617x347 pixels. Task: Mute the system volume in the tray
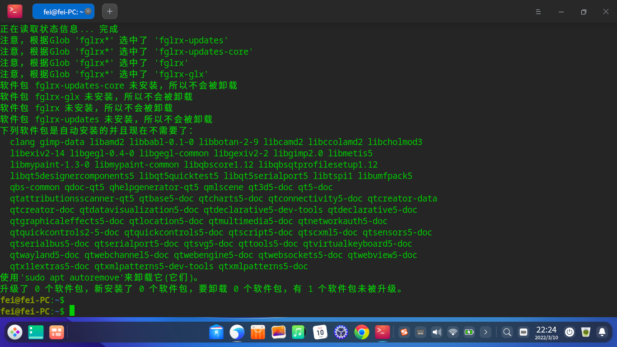coord(436,332)
